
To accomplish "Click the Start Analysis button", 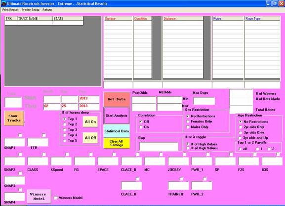I will click(x=117, y=116).
